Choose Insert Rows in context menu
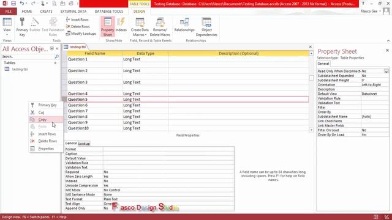Viewport: 392px width, 220px height. (46, 134)
